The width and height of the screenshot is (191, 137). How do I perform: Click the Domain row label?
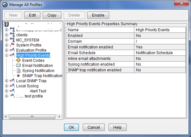click(x=75, y=41)
